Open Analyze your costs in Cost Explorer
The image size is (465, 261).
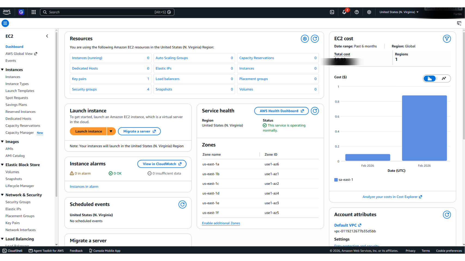click(392, 197)
